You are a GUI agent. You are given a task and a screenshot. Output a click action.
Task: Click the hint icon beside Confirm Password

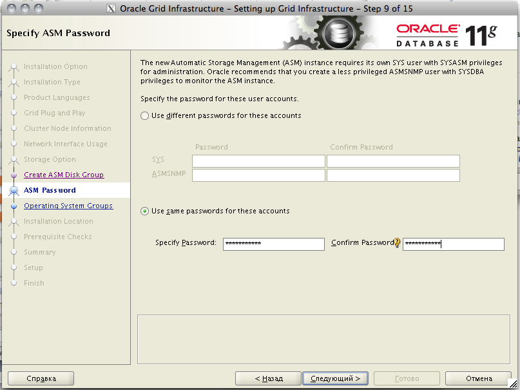(x=398, y=243)
